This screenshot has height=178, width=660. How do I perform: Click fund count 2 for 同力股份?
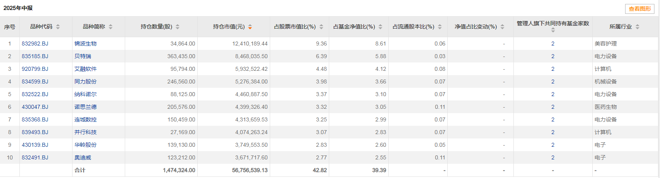(x=553, y=81)
